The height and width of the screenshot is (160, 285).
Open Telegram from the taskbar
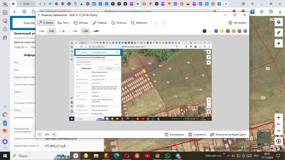(x=178, y=156)
